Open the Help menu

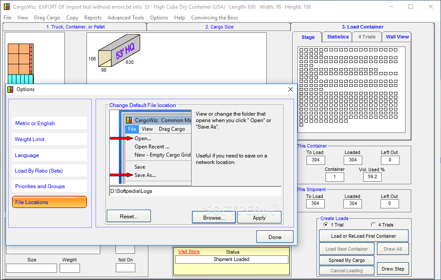pos(179,18)
